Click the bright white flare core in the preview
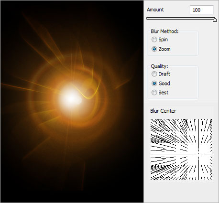Image resolution: width=219 pixels, height=203 pixels. (70, 98)
